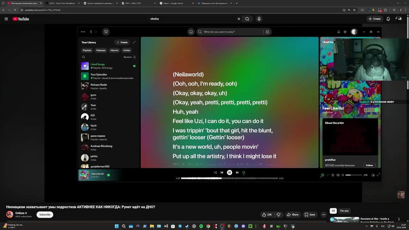Subscribe to Олёша channel
The width and height of the screenshot is (409, 230).
(x=45, y=215)
